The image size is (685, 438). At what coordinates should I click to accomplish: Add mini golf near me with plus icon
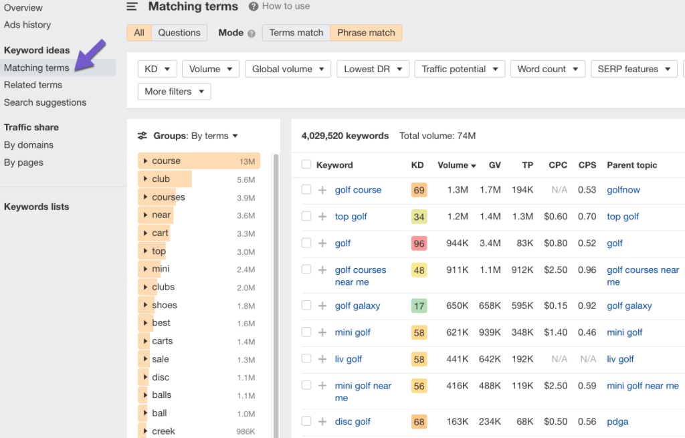322,386
